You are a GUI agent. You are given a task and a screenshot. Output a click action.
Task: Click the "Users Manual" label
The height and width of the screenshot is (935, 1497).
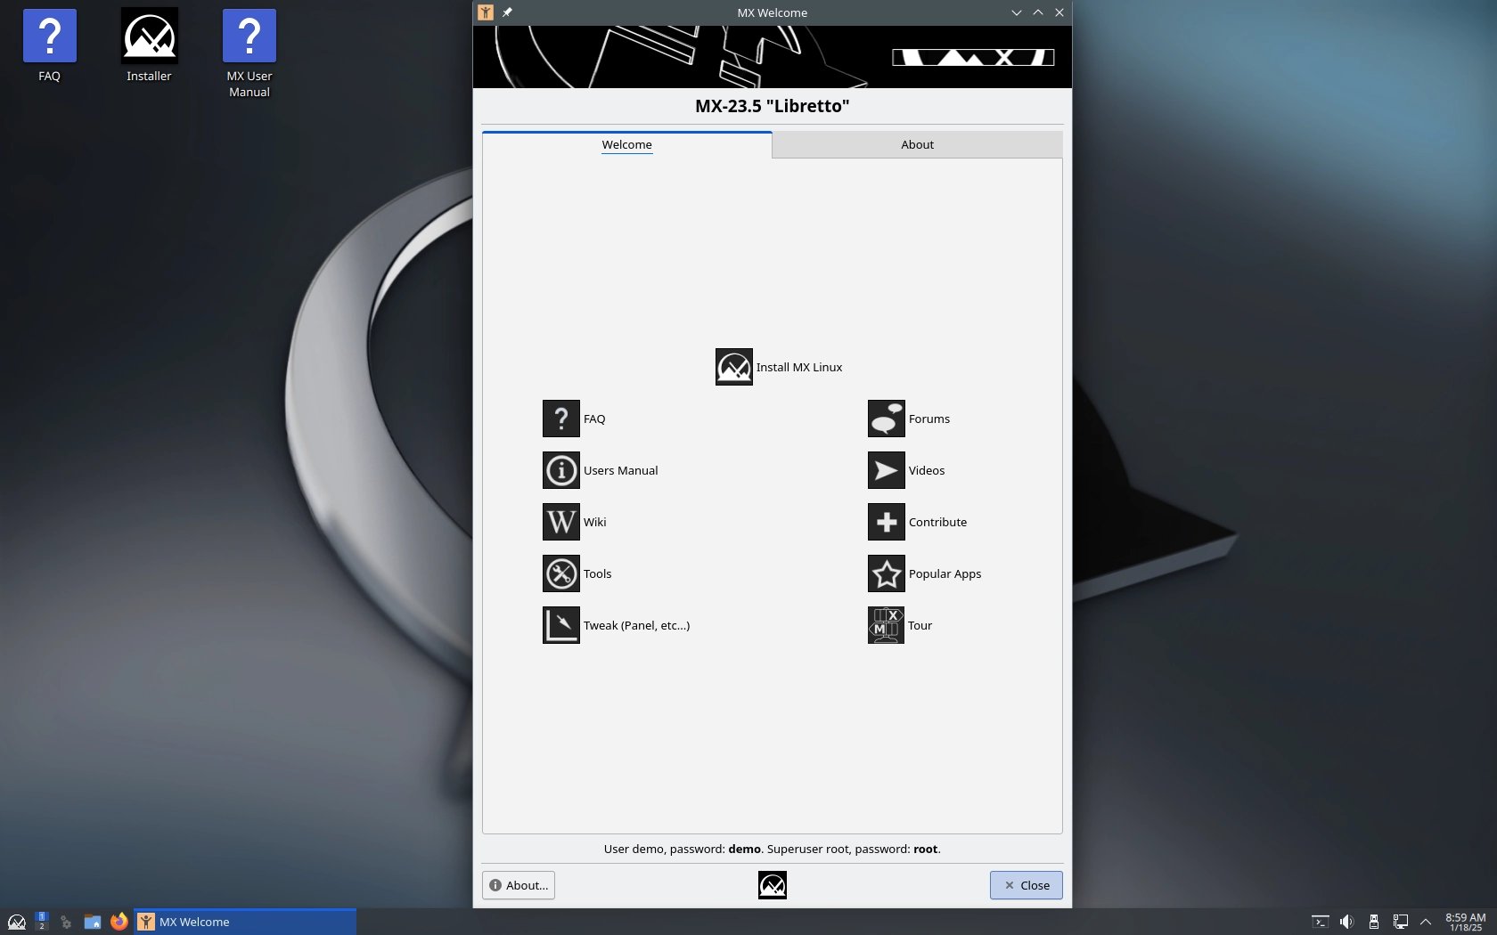[x=621, y=471]
